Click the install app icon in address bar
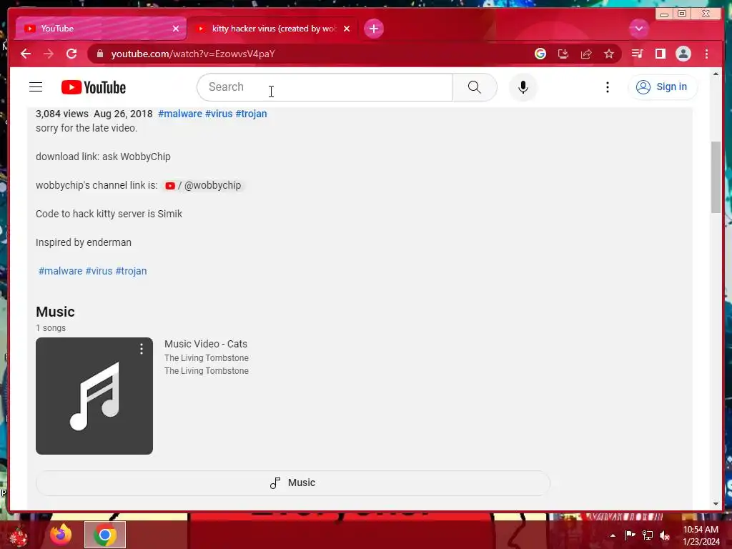 (x=563, y=54)
